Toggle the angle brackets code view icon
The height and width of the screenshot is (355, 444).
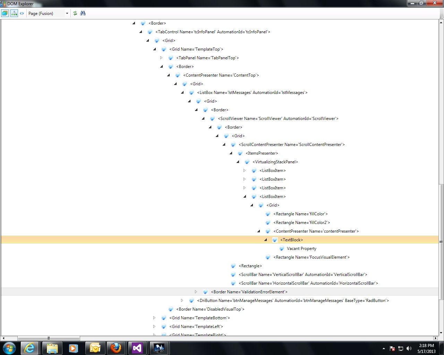pyautogui.click(x=22, y=13)
